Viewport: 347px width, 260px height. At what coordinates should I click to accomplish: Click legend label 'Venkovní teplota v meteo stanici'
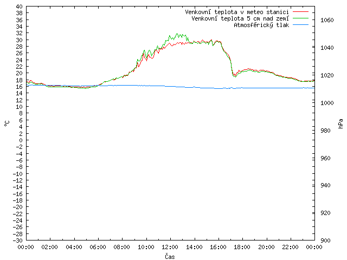pyautogui.click(x=237, y=12)
